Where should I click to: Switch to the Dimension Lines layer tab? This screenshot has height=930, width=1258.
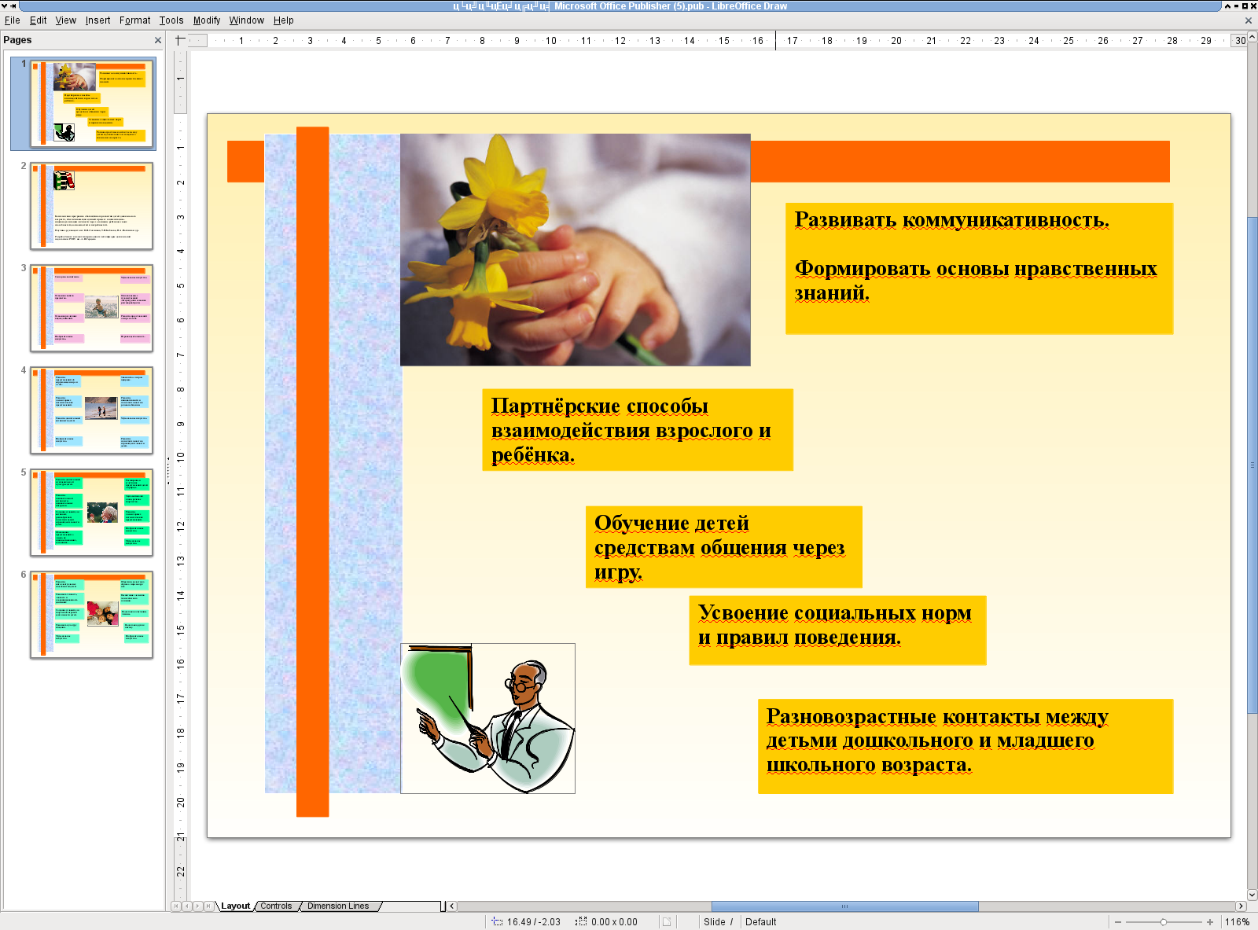point(338,906)
